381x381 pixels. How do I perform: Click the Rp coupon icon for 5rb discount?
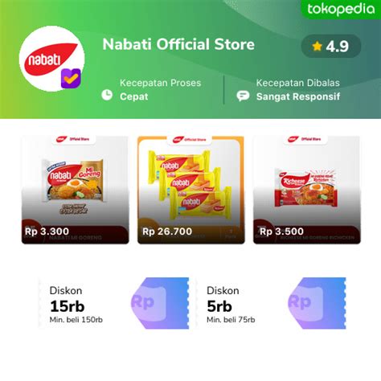pyautogui.click(x=317, y=303)
